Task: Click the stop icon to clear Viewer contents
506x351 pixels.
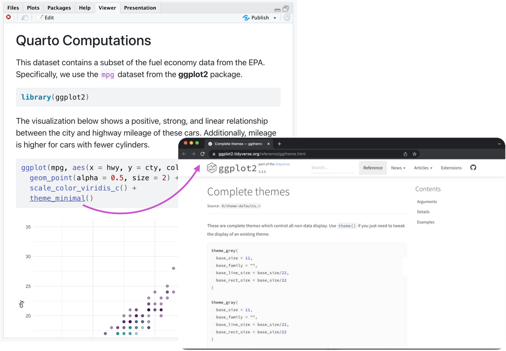Action: [x=8, y=17]
